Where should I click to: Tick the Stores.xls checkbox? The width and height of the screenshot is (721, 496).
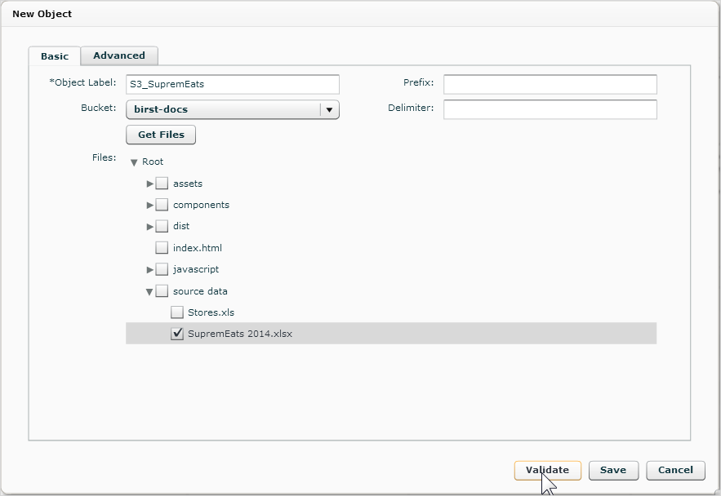[177, 312]
